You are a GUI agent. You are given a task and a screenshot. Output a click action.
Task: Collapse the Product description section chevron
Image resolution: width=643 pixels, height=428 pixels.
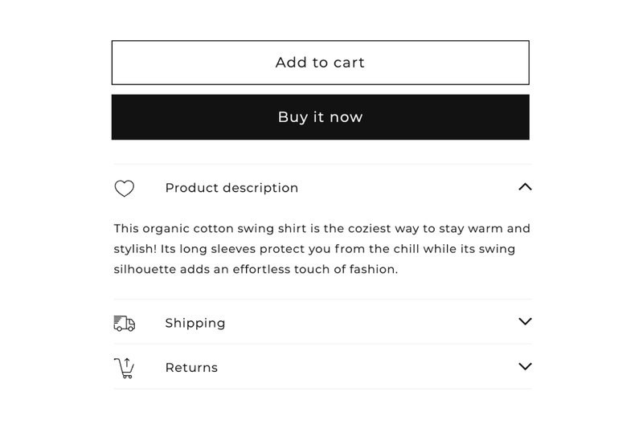pos(525,187)
